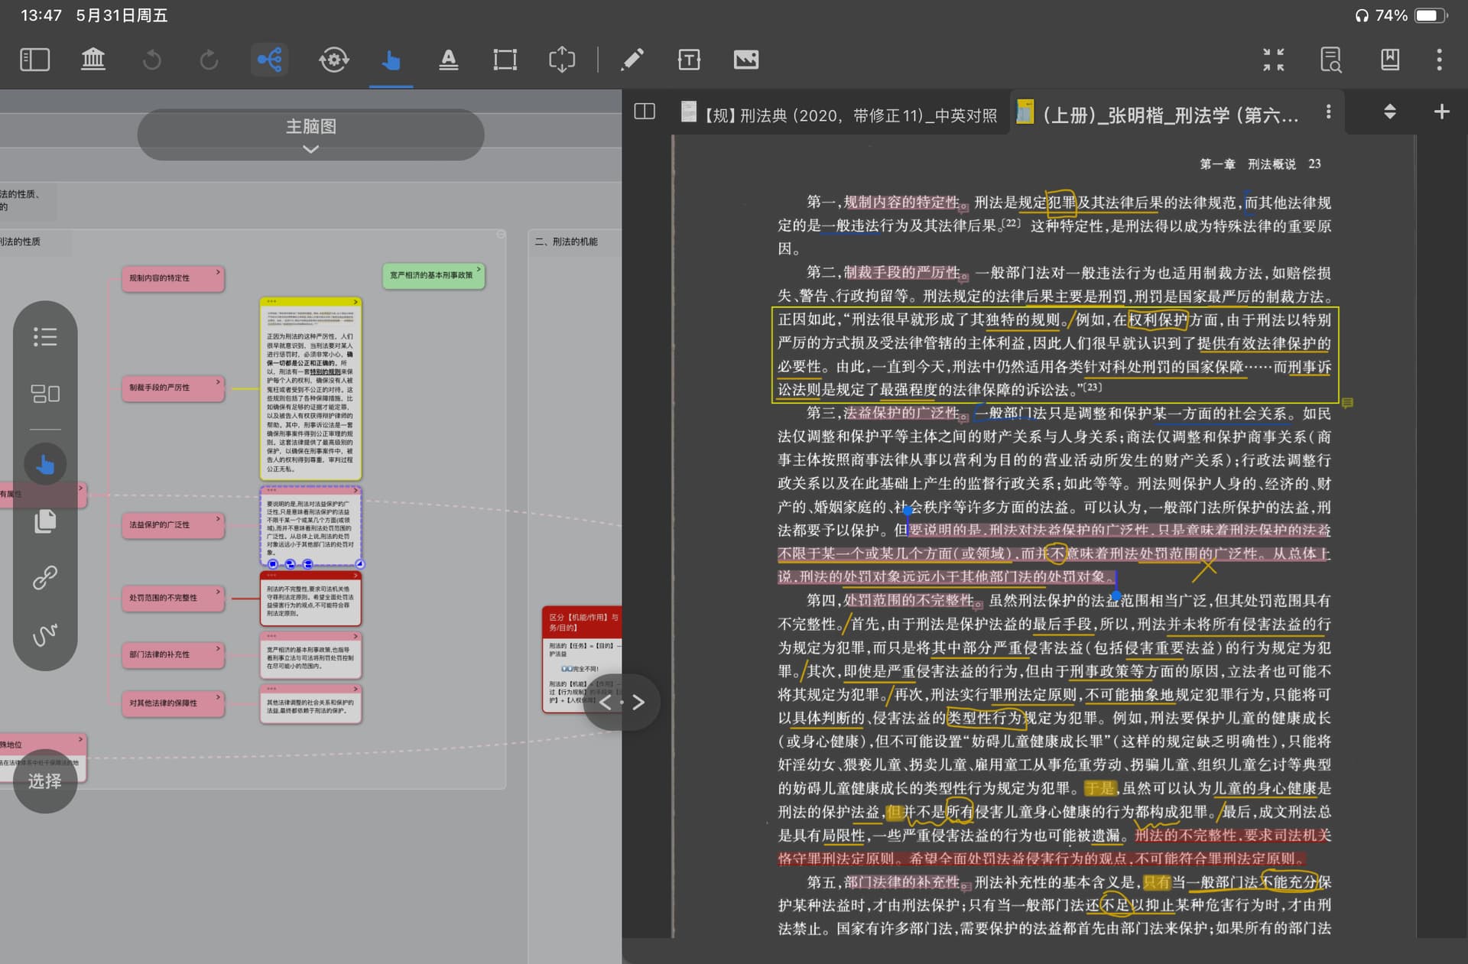Viewport: 1468px width, 964px height.
Task: Click the status bar clock 13:47
Action: point(41,15)
